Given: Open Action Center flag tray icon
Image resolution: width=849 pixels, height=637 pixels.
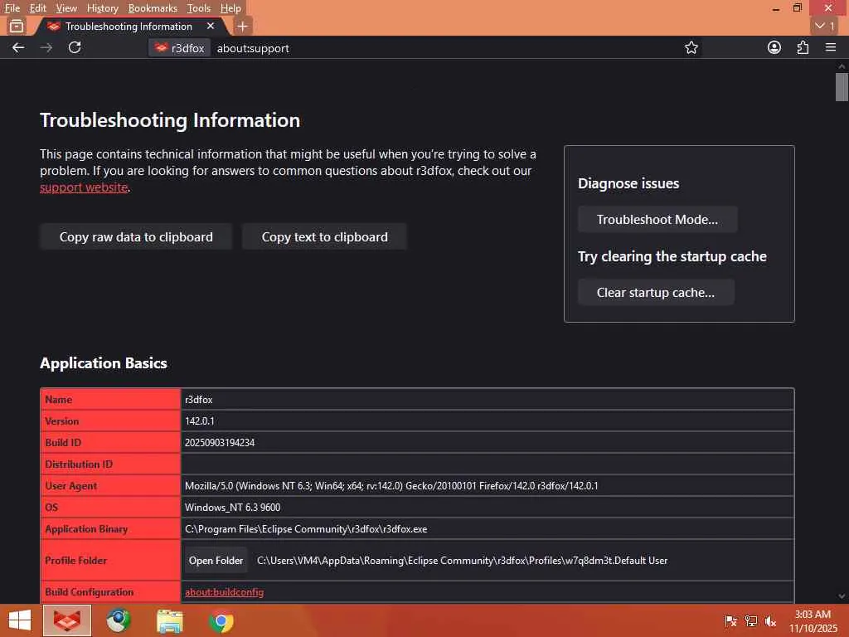Looking at the screenshot, I should point(730,621).
